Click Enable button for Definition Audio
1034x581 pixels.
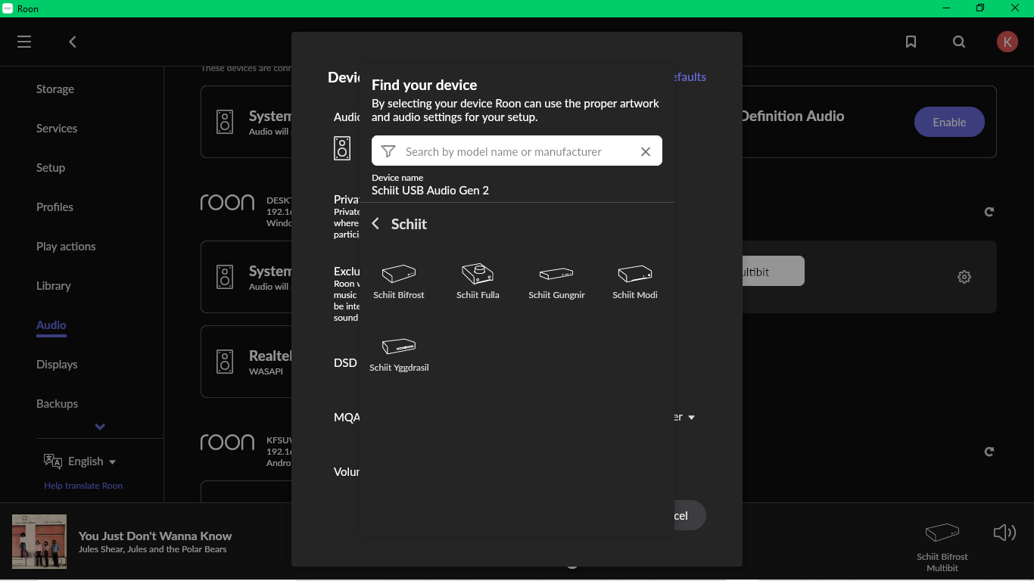pyautogui.click(x=949, y=122)
